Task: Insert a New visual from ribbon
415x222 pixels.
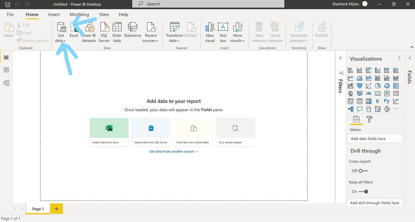Action: point(210,32)
